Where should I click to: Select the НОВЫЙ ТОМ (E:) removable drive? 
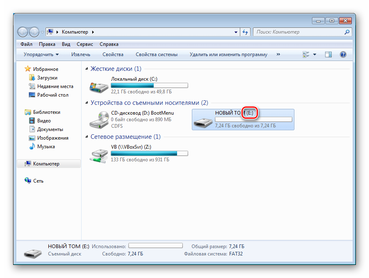(204, 120)
